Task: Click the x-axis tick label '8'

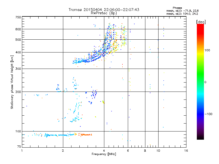Action: coord(145,151)
